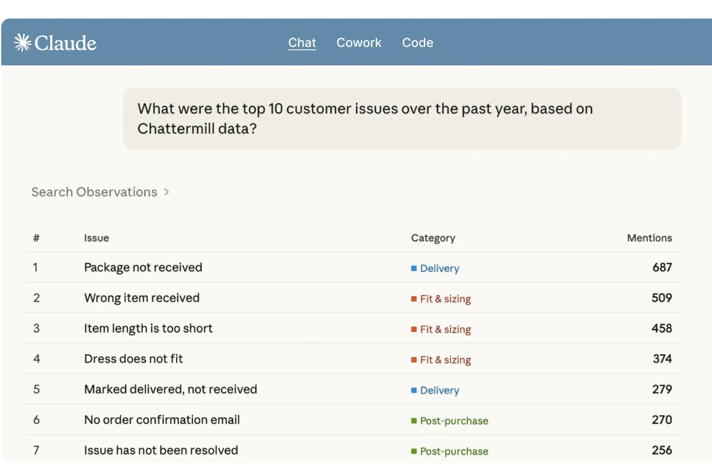Viewport: 712px width, 464px height.
Task: Click Post-purchase tag for confirmation email row
Action: click(449, 421)
